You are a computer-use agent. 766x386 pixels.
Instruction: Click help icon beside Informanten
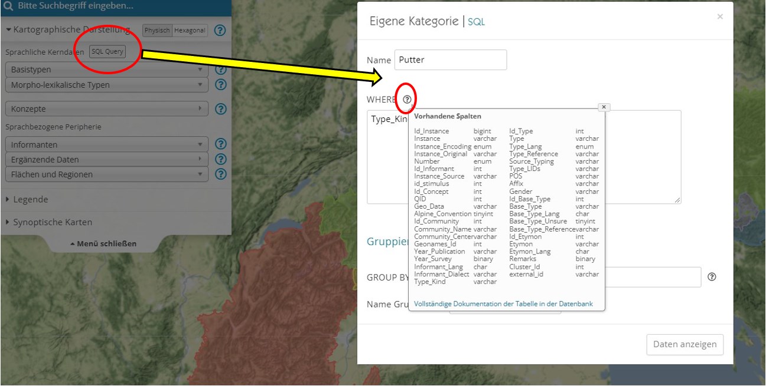point(221,144)
